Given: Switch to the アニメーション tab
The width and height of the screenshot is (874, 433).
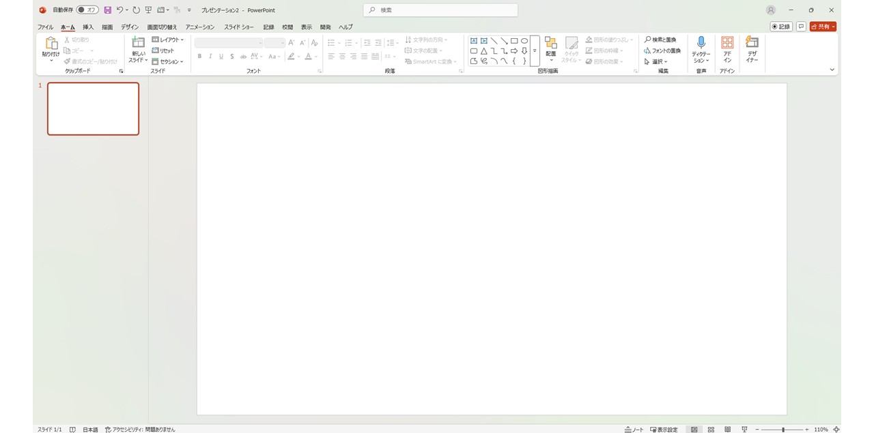Looking at the screenshot, I should point(200,27).
